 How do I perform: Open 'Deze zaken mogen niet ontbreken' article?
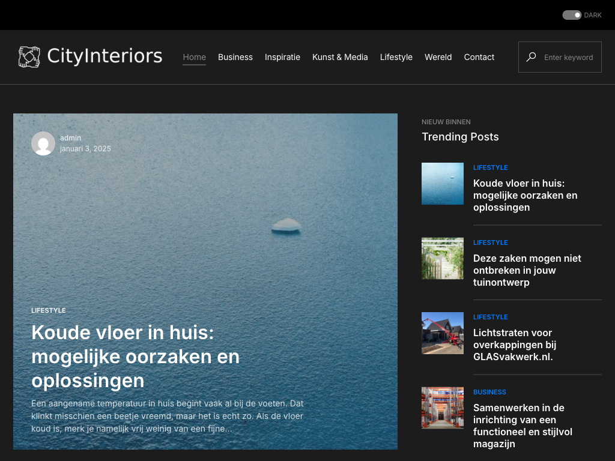click(x=527, y=270)
